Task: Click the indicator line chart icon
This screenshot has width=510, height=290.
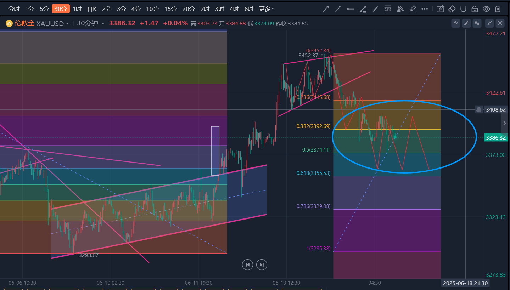Action: (456, 23)
